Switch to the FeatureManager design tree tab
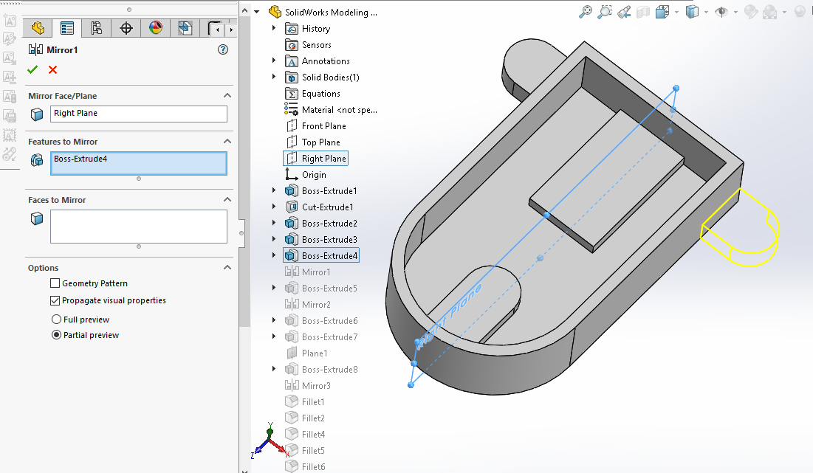Image resolution: width=813 pixels, height=473 pixels. coord(38,28)
